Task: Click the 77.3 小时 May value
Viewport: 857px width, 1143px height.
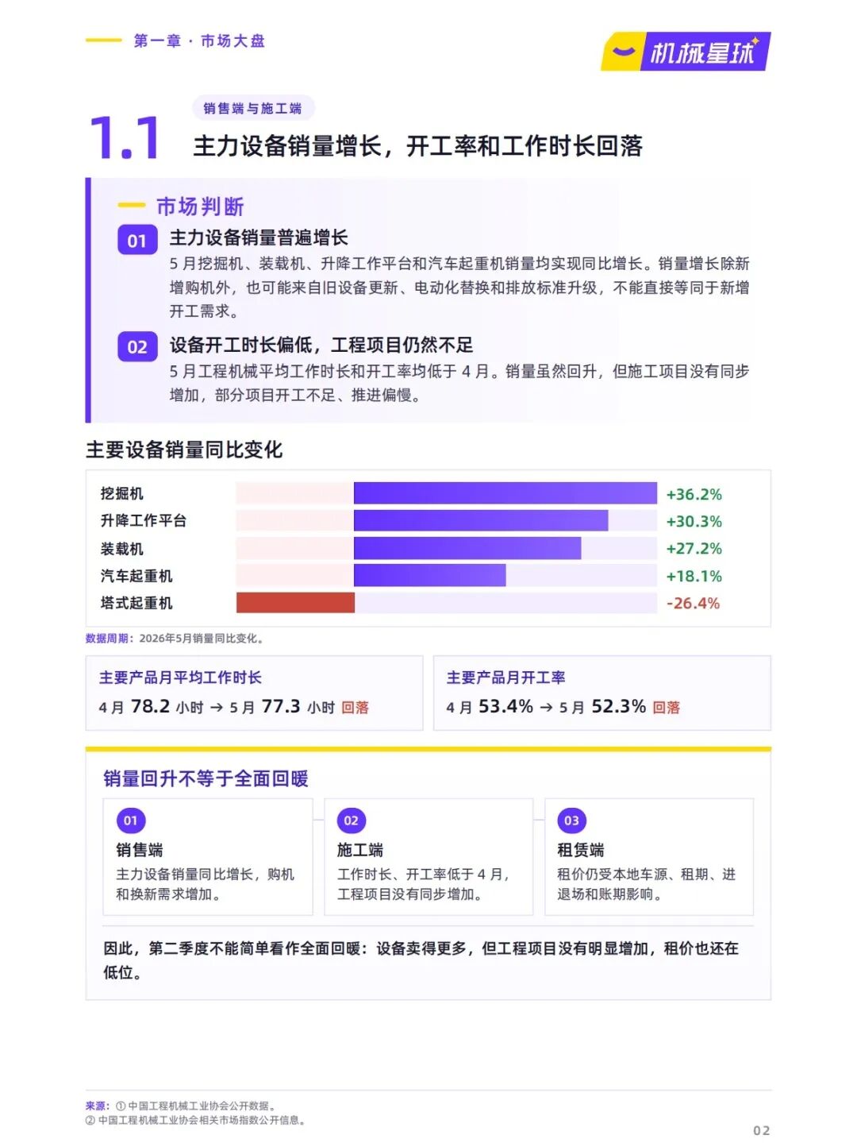Action: (298, 707)
